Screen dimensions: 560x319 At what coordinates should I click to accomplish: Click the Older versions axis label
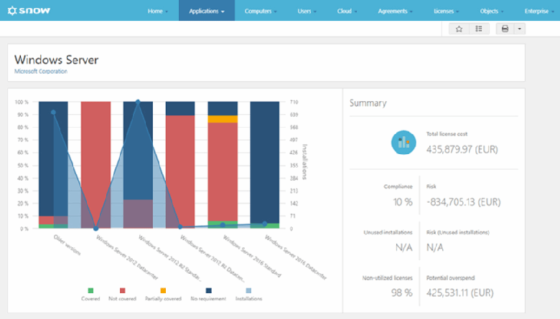pos(67,245)
